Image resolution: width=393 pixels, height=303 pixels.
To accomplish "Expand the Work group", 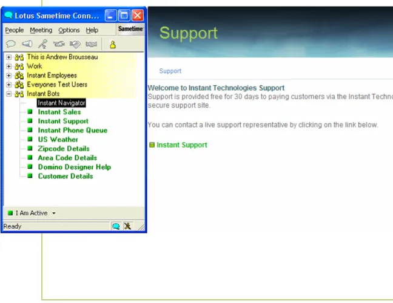I will pos(8,67).
